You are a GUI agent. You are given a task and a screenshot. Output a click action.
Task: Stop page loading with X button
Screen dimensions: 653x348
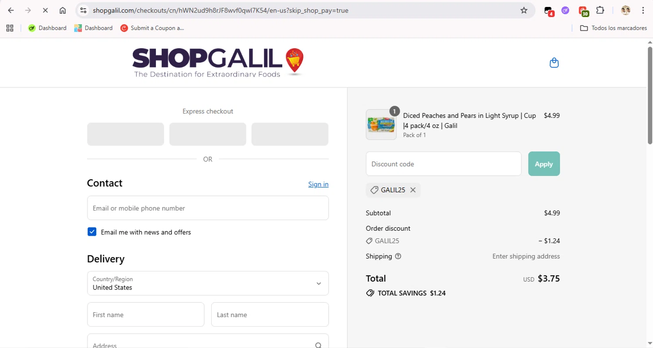click(45, 10)
